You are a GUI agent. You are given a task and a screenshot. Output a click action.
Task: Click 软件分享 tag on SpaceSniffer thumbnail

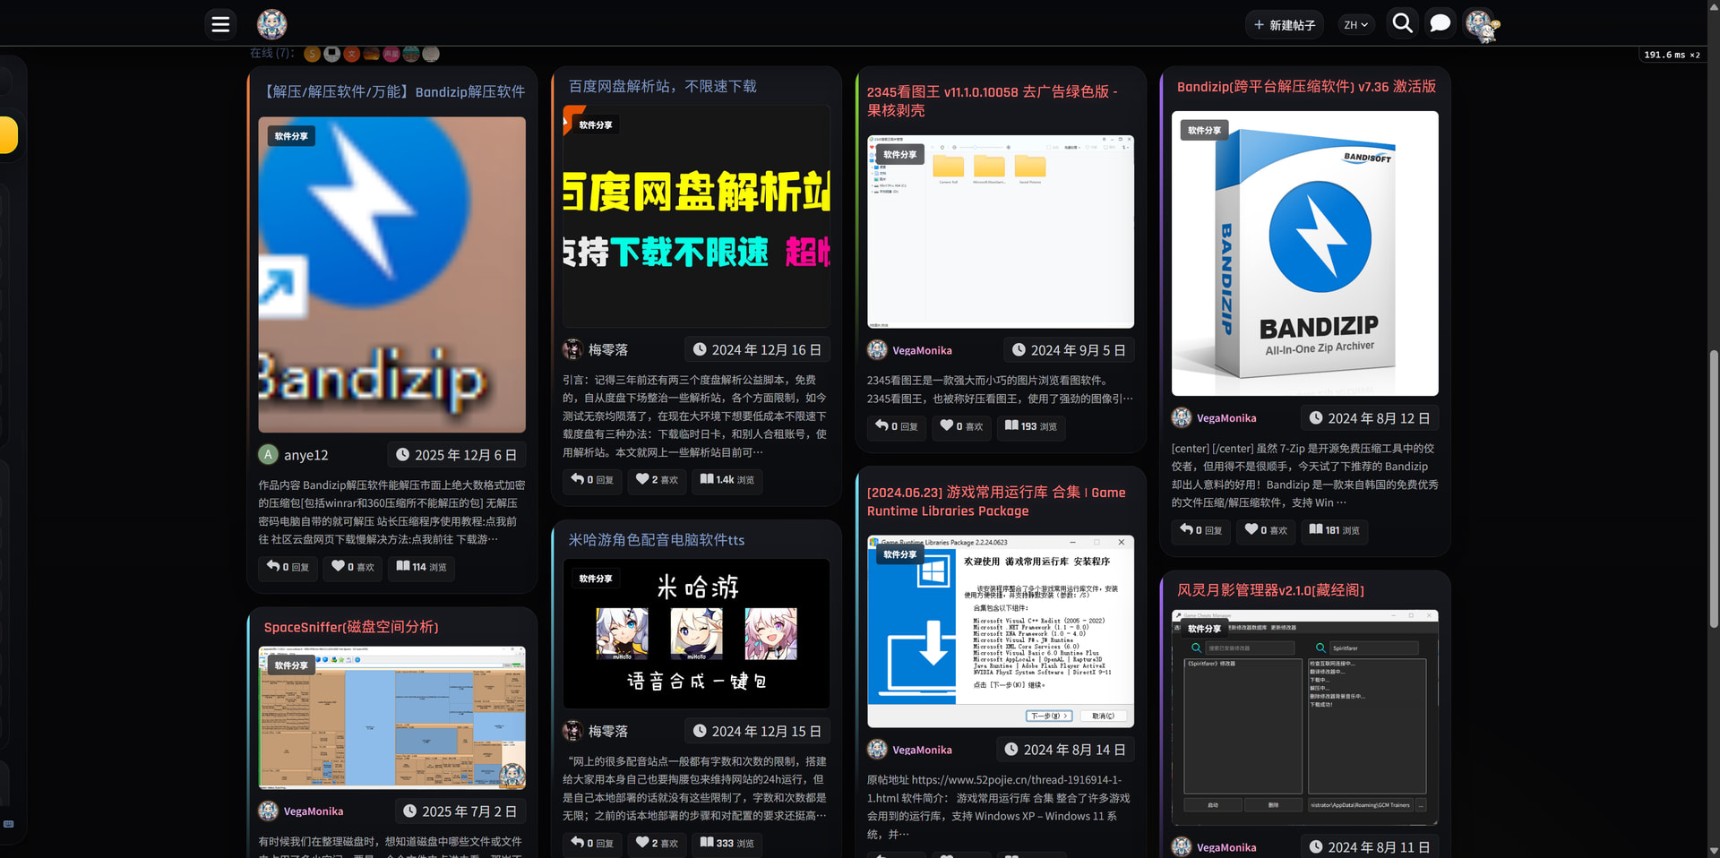point(291,665)
